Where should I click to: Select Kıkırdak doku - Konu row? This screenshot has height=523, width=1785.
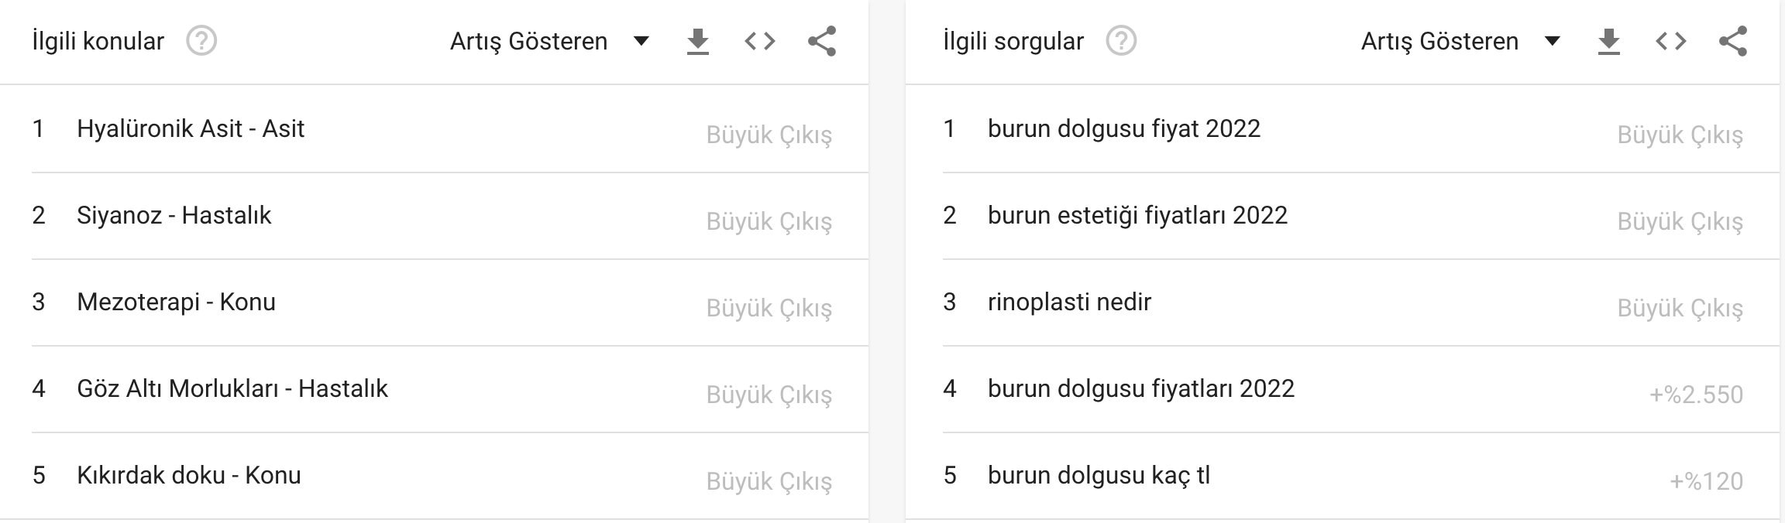[x=449, y=475]
